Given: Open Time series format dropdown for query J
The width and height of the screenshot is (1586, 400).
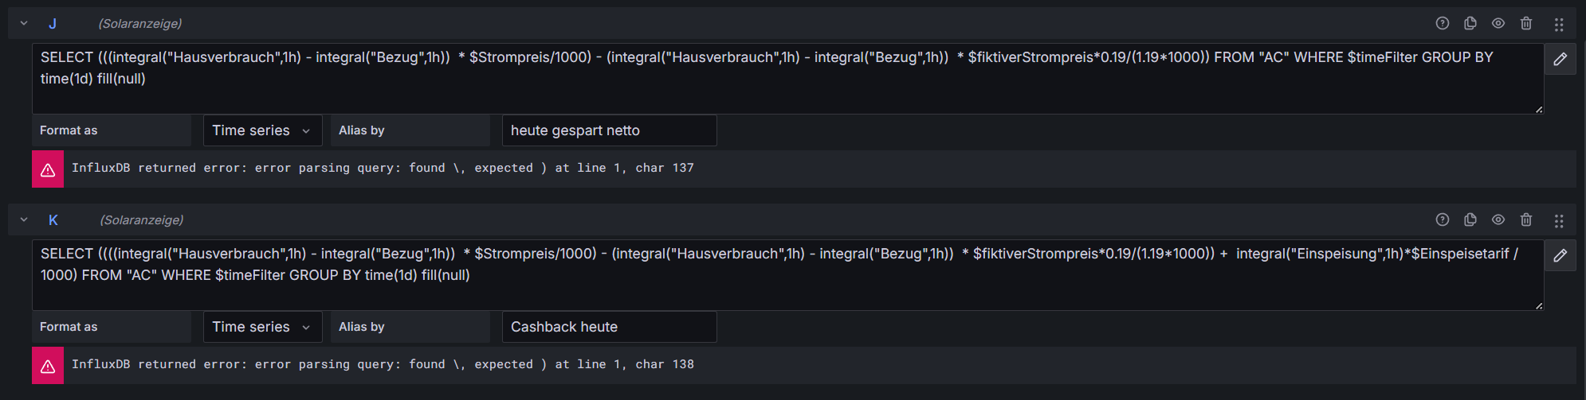Looking at the screenshot, I should 262,130.
